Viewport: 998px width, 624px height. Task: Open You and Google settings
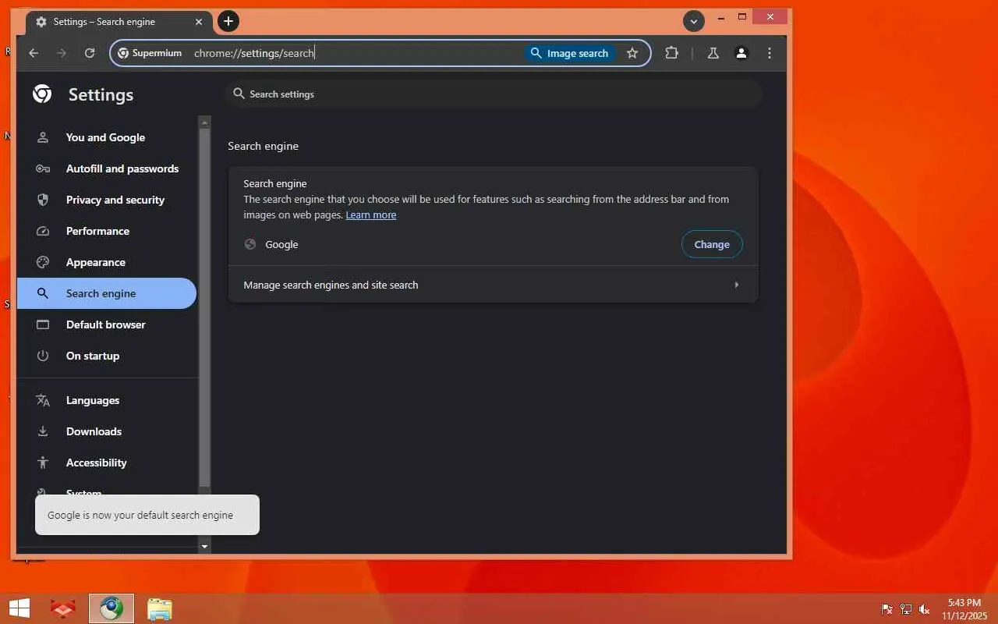[x=107, y=137]
